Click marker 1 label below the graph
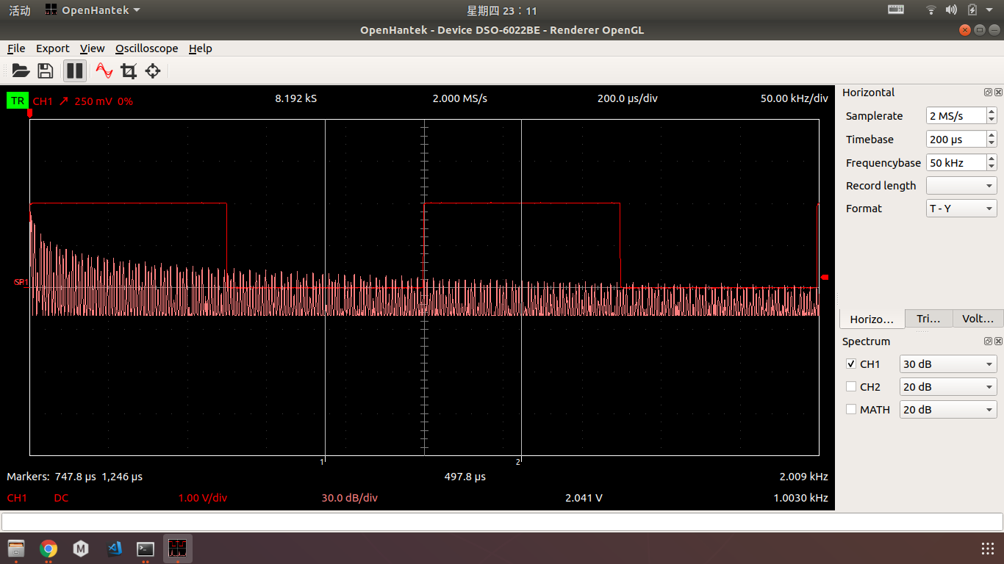The width and height of the screenshot is (1004, 564). click(322, 462)
